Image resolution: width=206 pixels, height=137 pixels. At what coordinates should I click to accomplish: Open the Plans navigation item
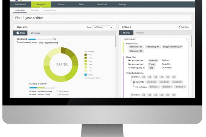point(81,4)
